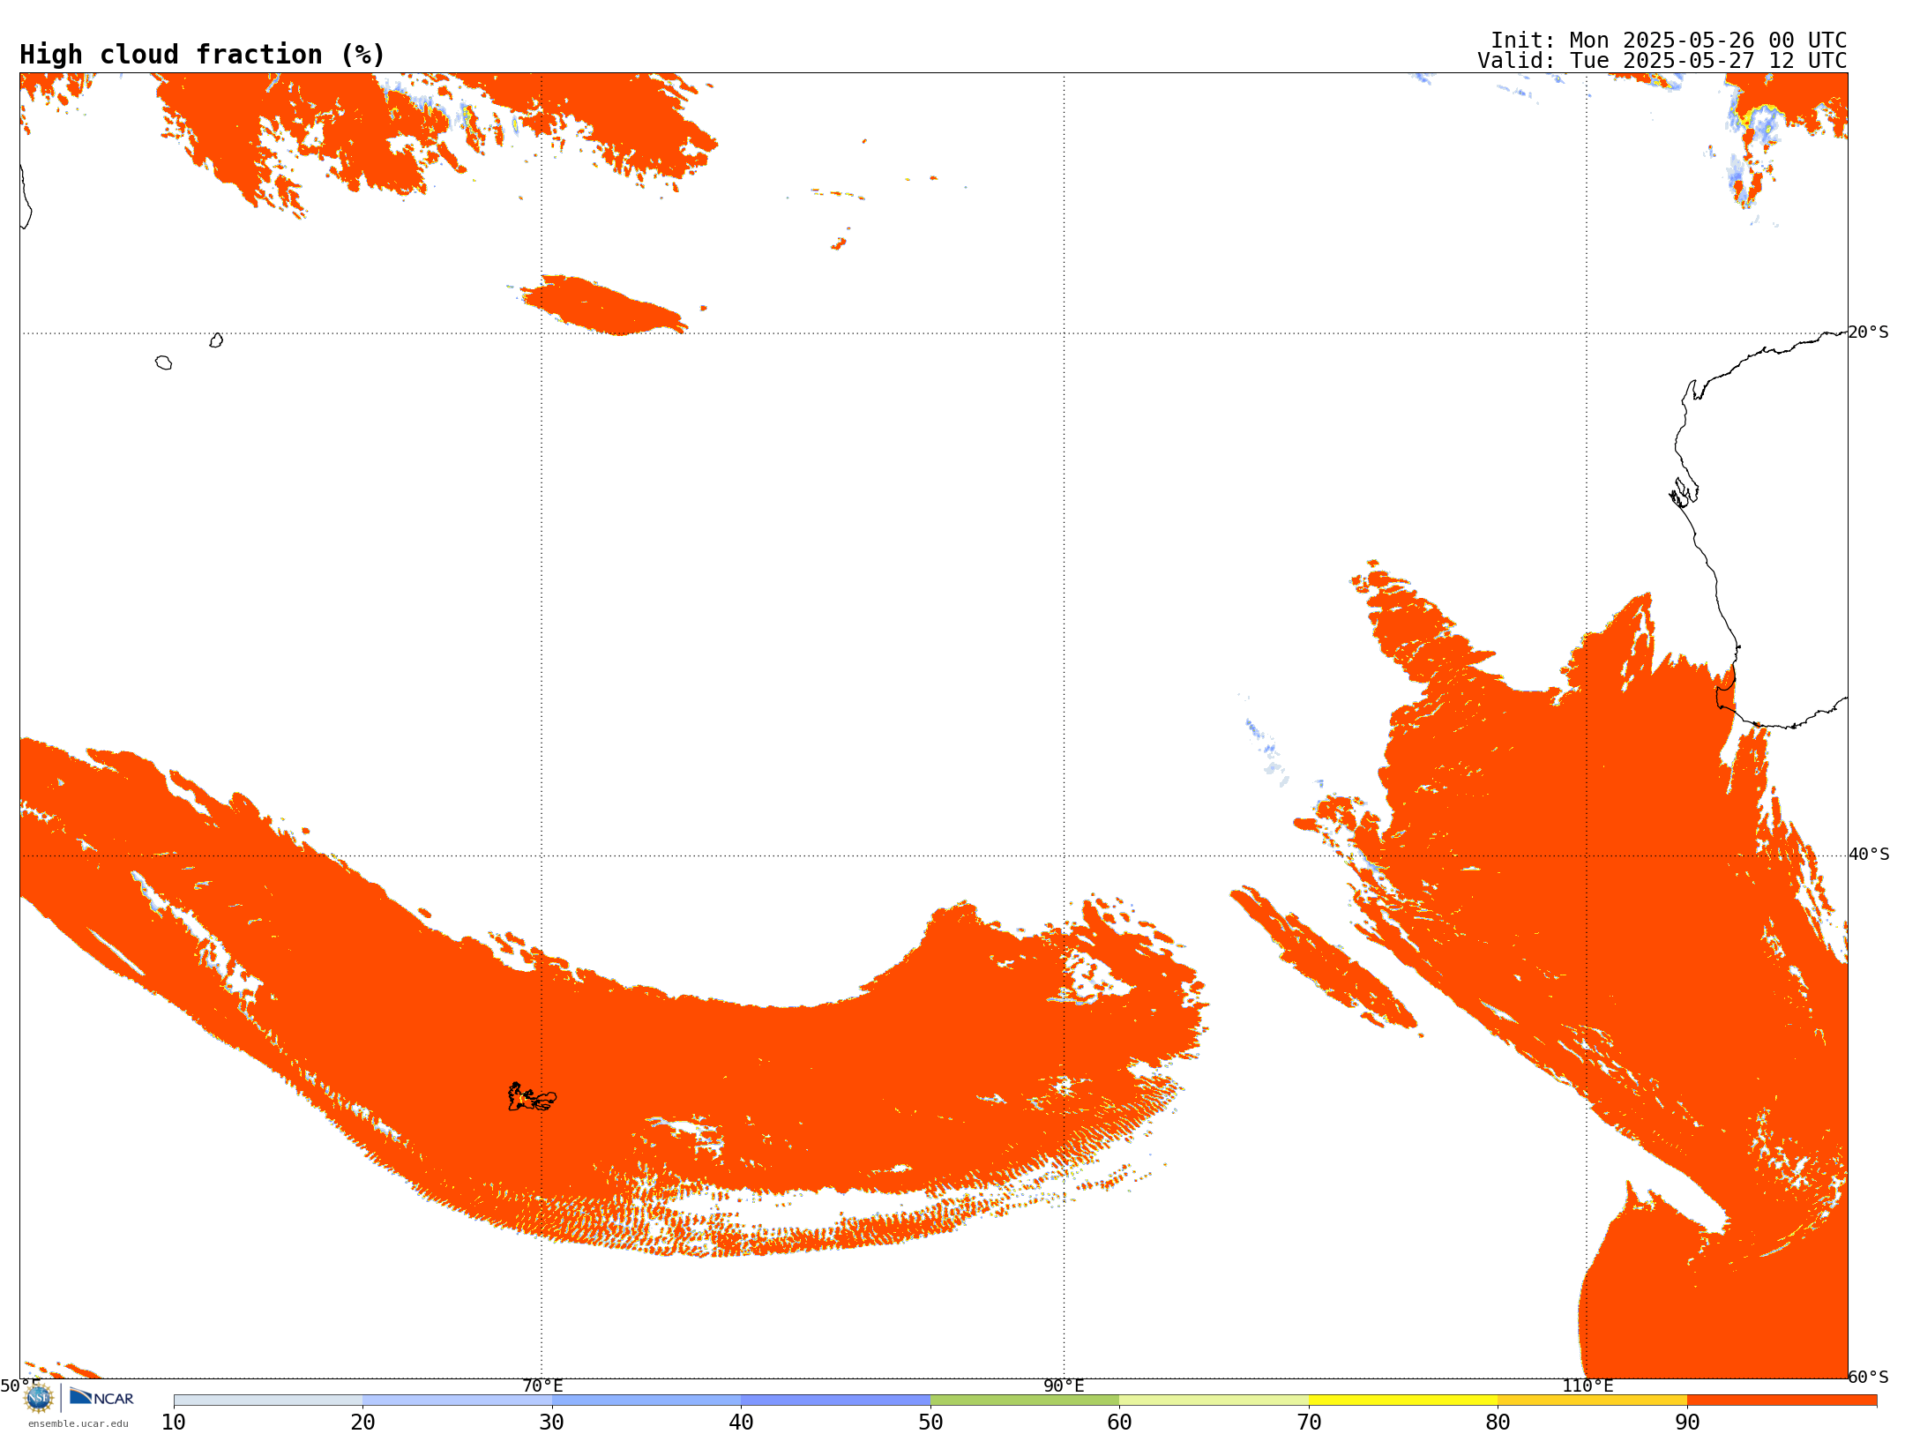Click the 50°E longitude label
The width and height of the screenshot is (1905, 1434).
coord(19,1385)
